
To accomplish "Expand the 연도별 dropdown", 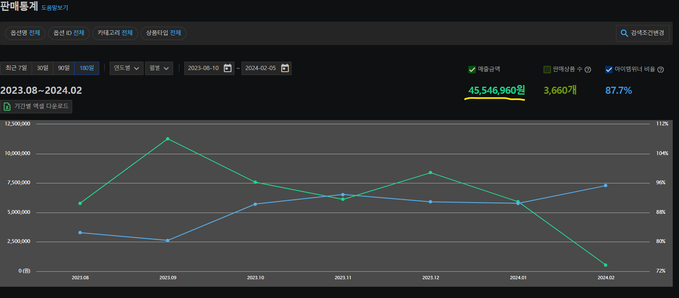I will pos(126,68).
